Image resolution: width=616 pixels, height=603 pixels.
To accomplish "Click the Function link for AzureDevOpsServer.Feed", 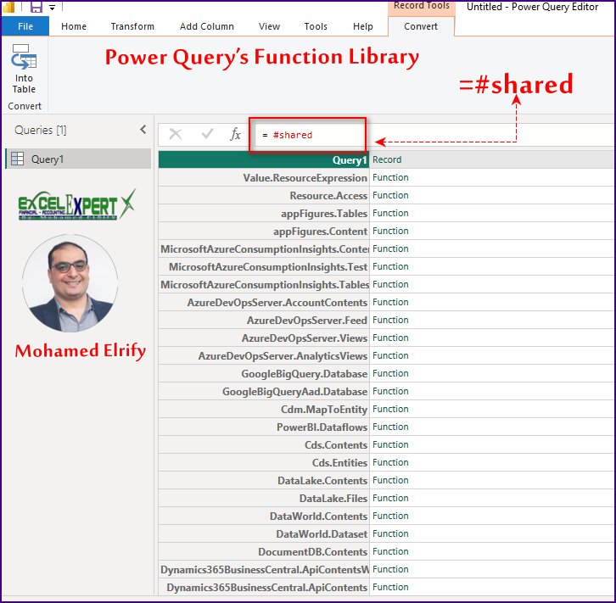I will 390,320.
